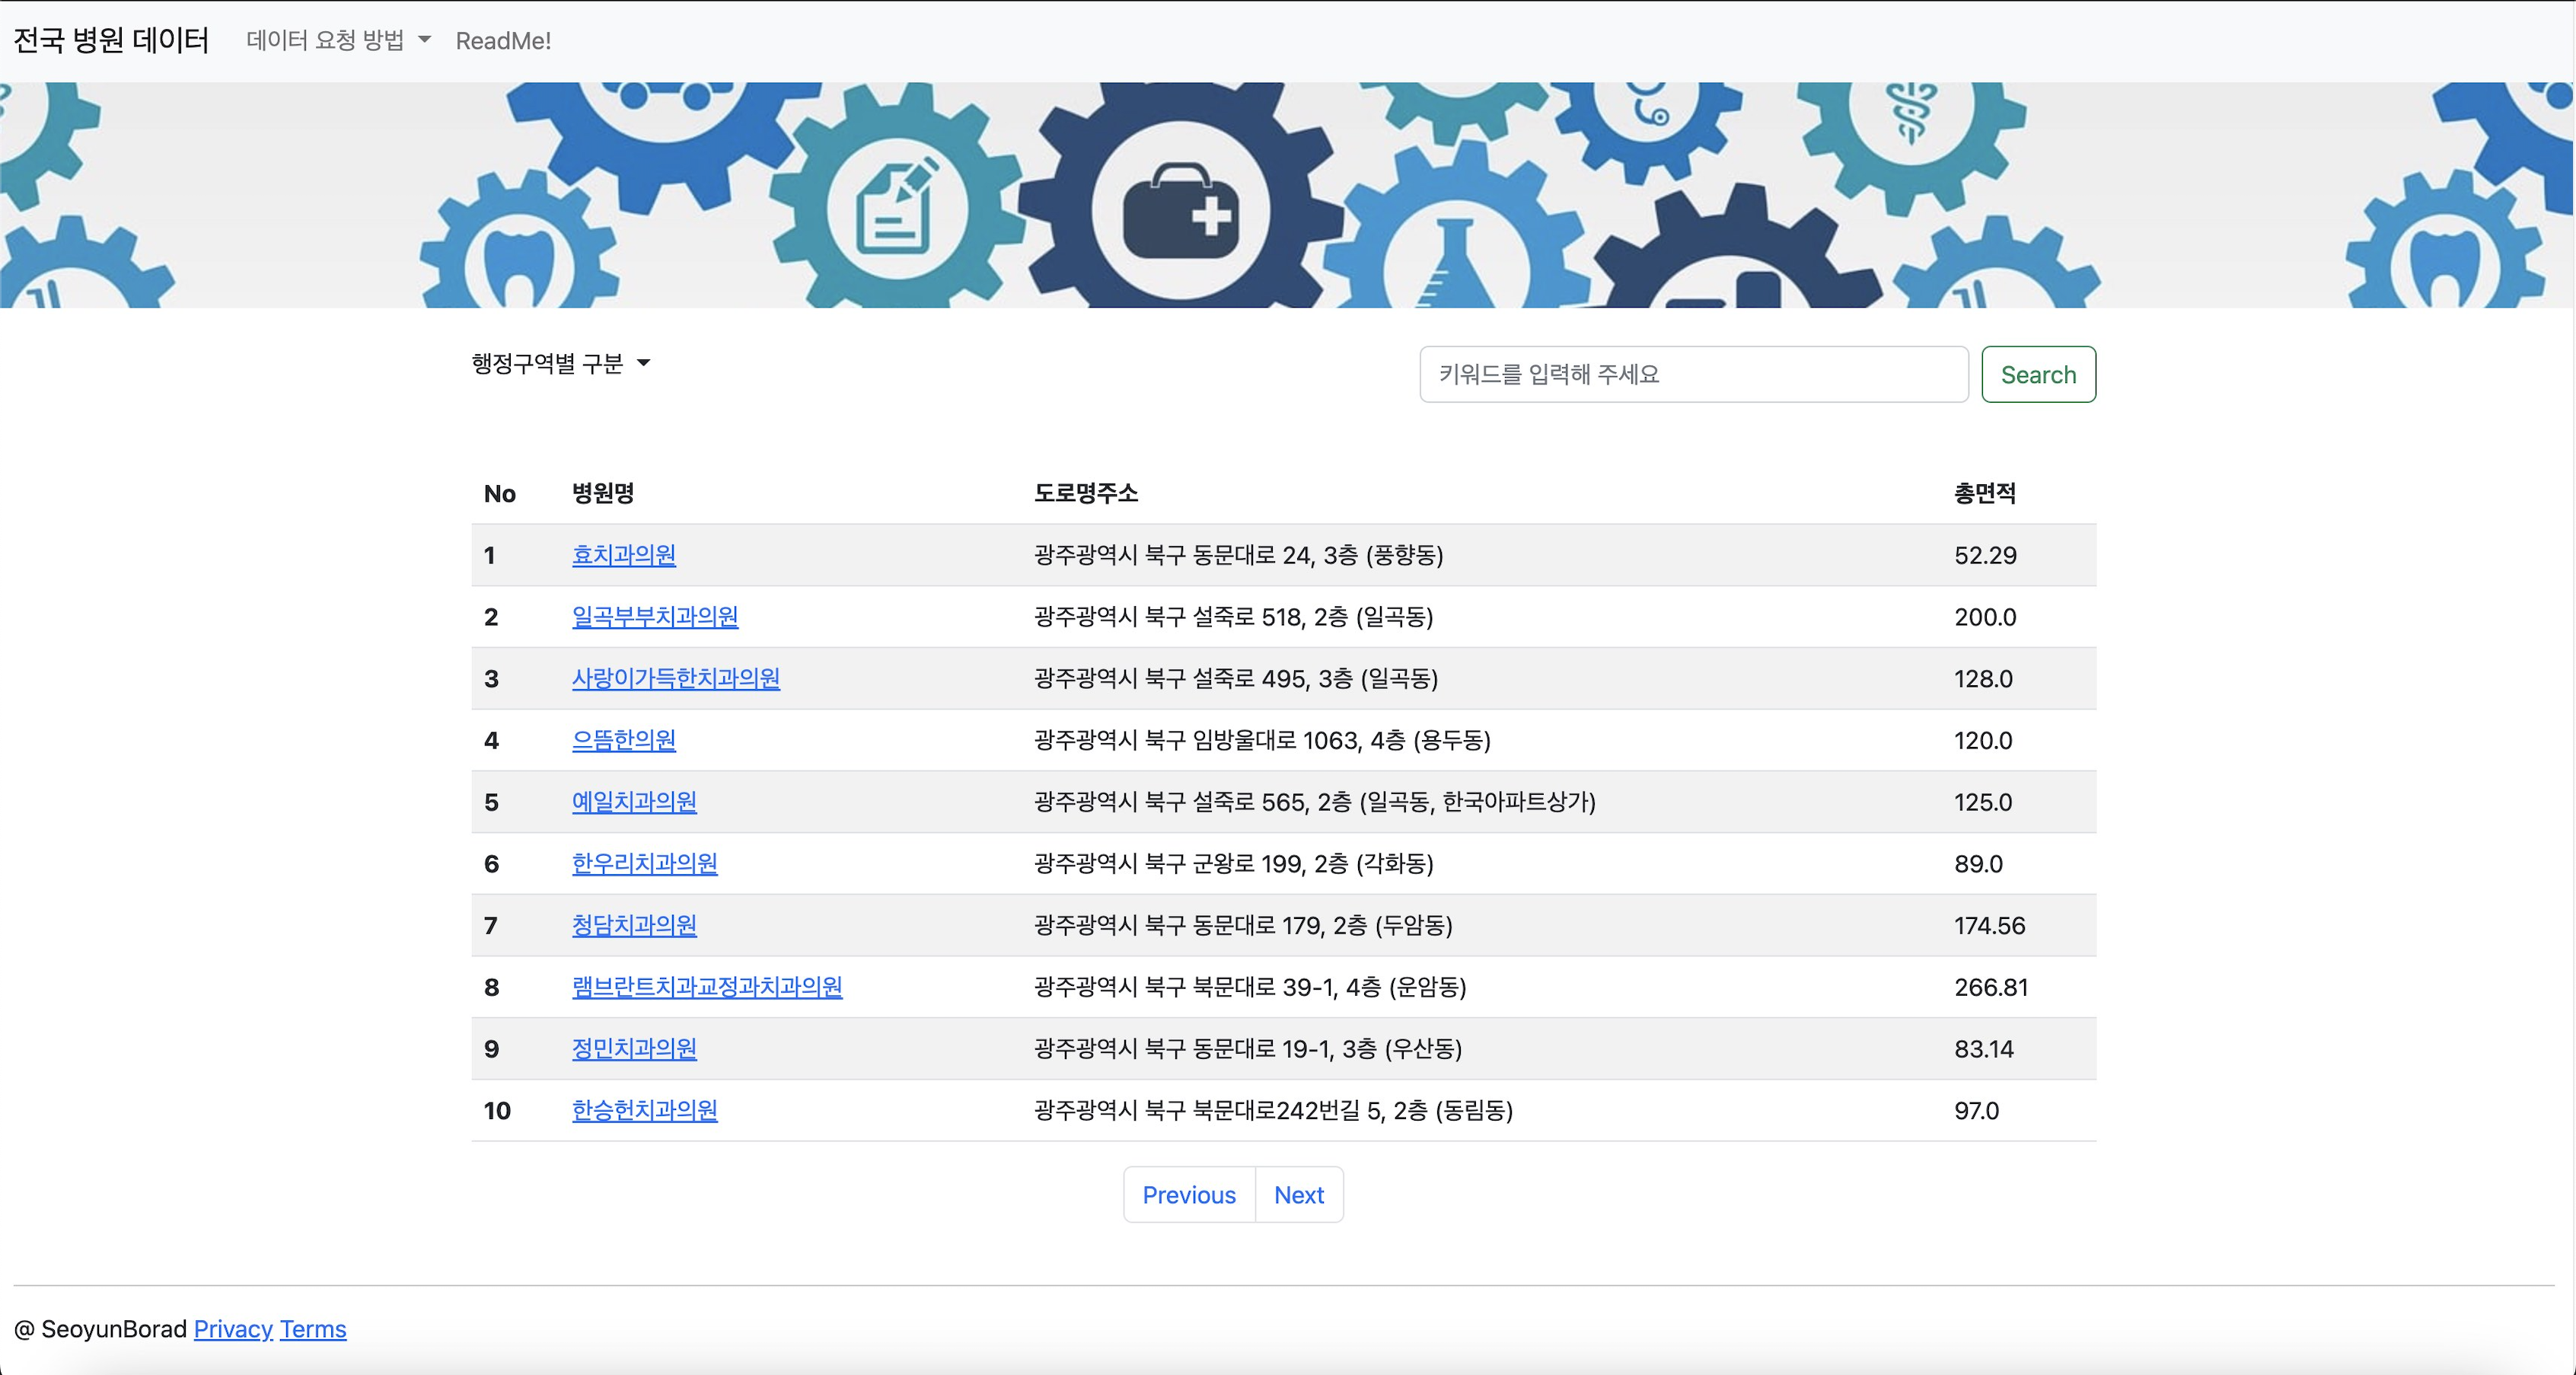The width and height of the screenshot is (2576, 1375).
Task: Click the 한승헌치과의원 link
Action: pos(645,1110)
